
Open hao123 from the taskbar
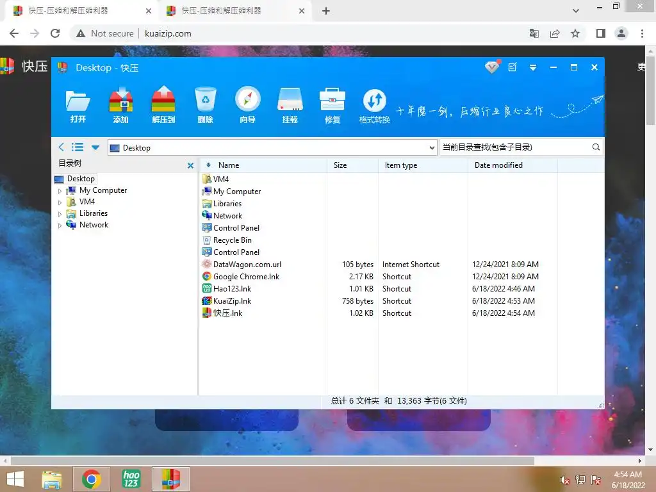[x=131, y=479]
